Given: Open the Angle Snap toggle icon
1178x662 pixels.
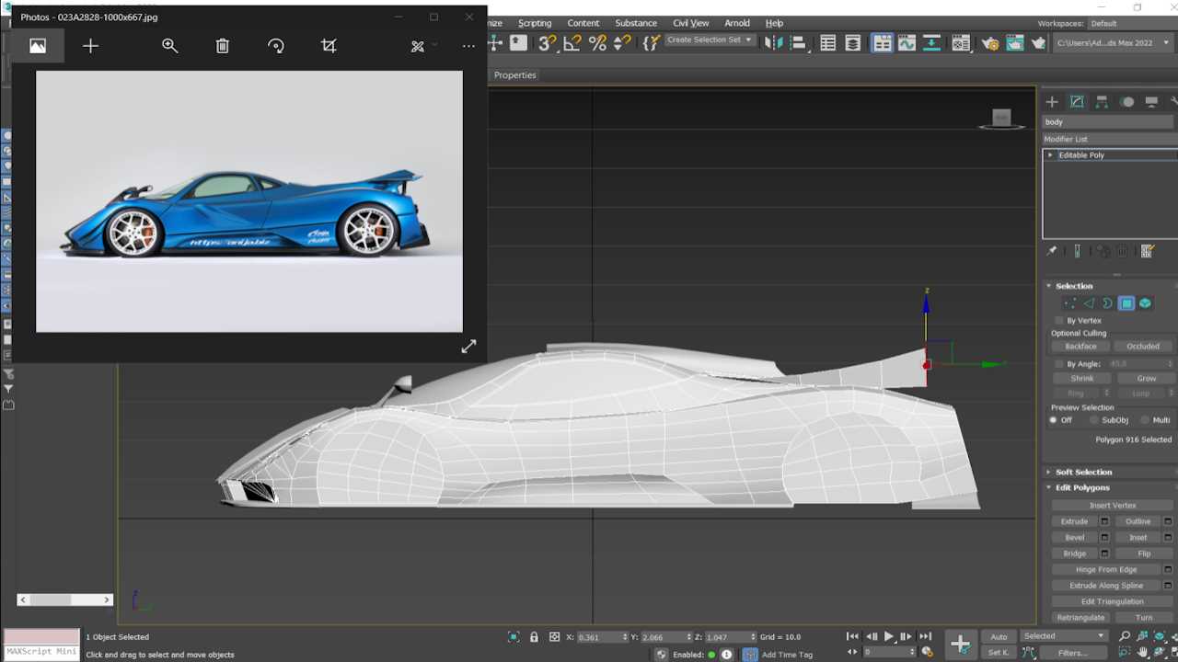Looking at the screenshot, I should (572, 43).
